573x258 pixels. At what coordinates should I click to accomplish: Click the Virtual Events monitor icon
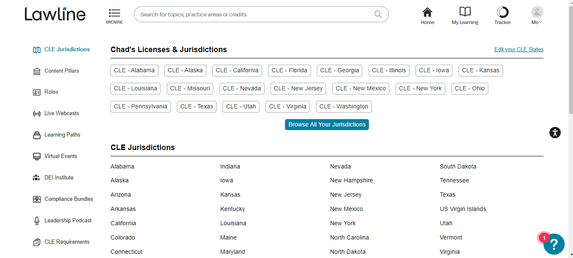(37, 156)
